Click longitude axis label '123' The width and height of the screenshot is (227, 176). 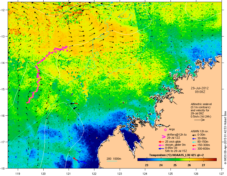[120, 173]
